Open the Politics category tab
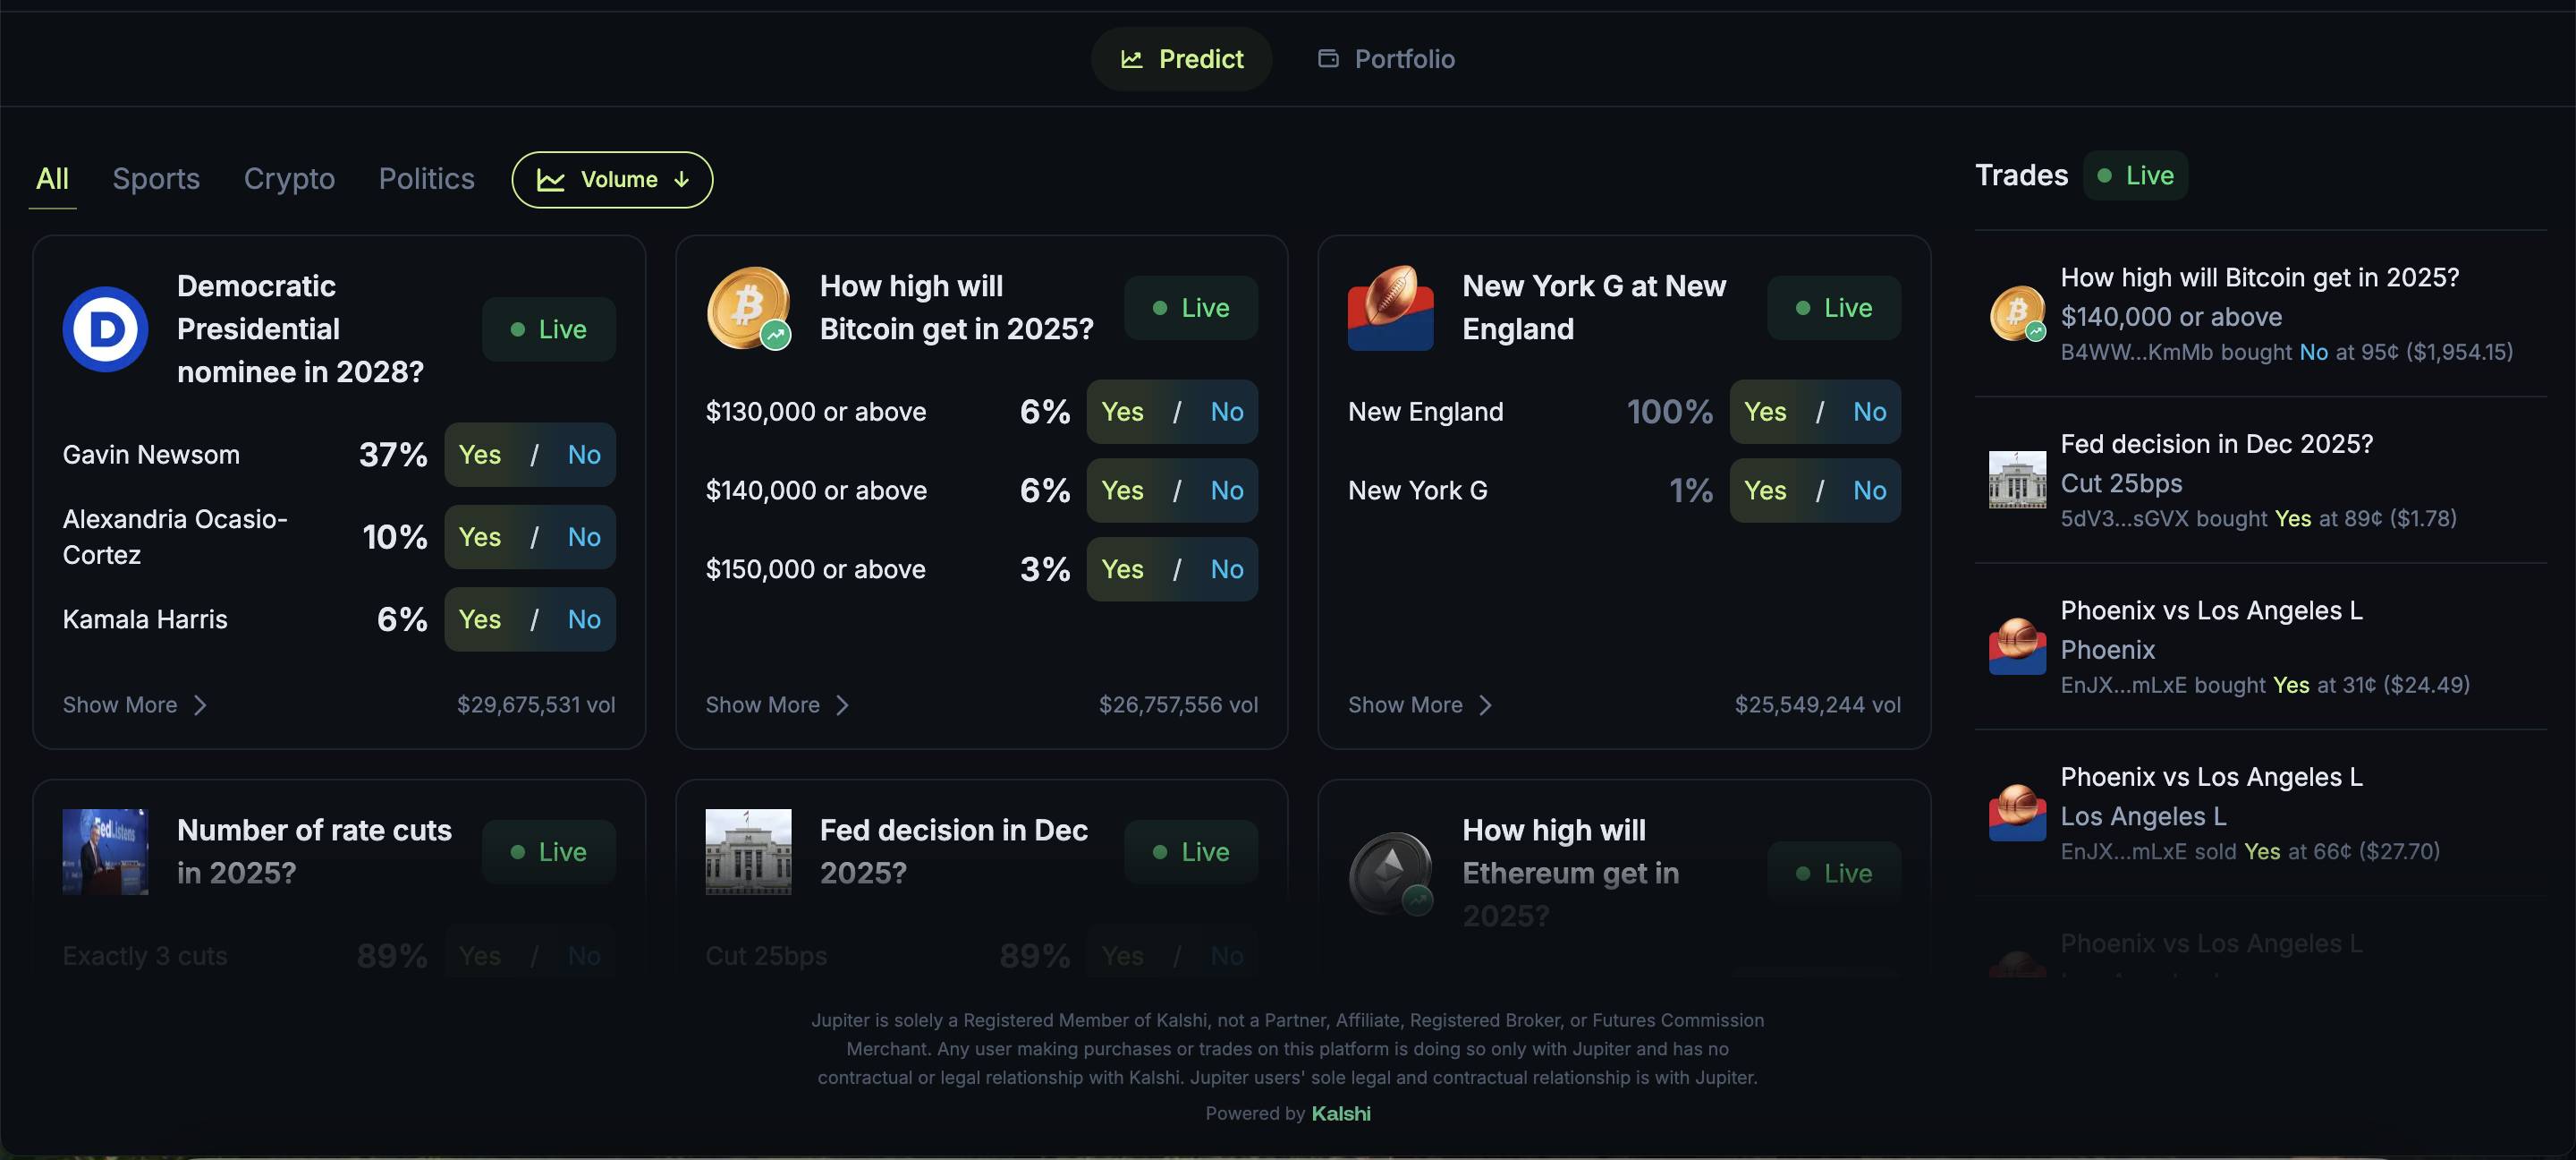The width and height of the screenshot is (2576, 1160). [426, 179]
